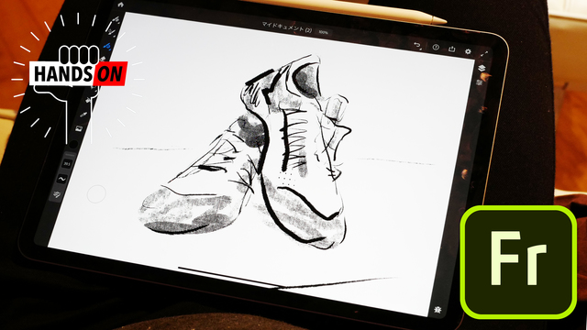Open the Layers panel icon
Viewport: 587px width, 330px height.
(482, 68)
